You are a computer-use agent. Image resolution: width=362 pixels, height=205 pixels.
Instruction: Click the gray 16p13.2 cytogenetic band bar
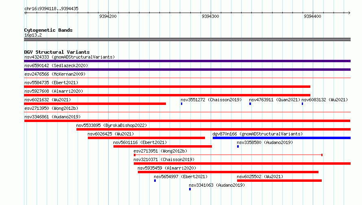[187, 39]
